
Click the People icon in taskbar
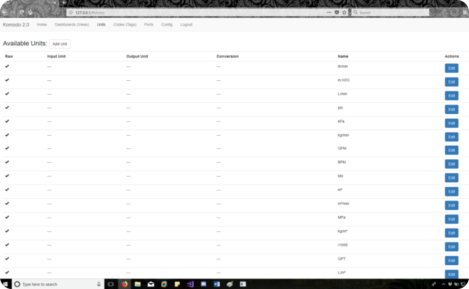click(434, 284)
